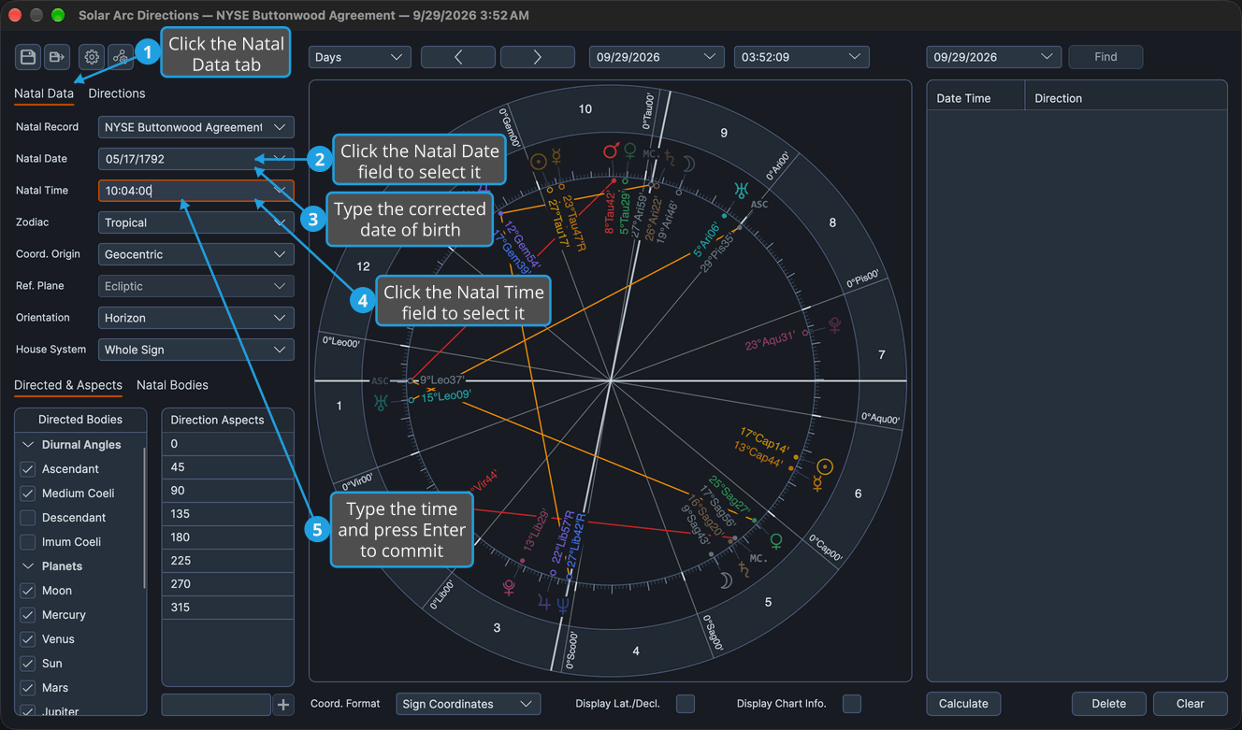Collapse the Planets group
The image size is (1242, 730).
28,566
